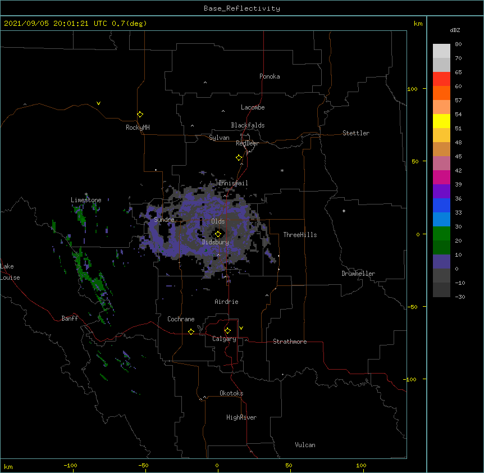The height and width of the screenshot is (473, 484).
Task: Click the Lake Louise label
Action: [x=10, y=272]
